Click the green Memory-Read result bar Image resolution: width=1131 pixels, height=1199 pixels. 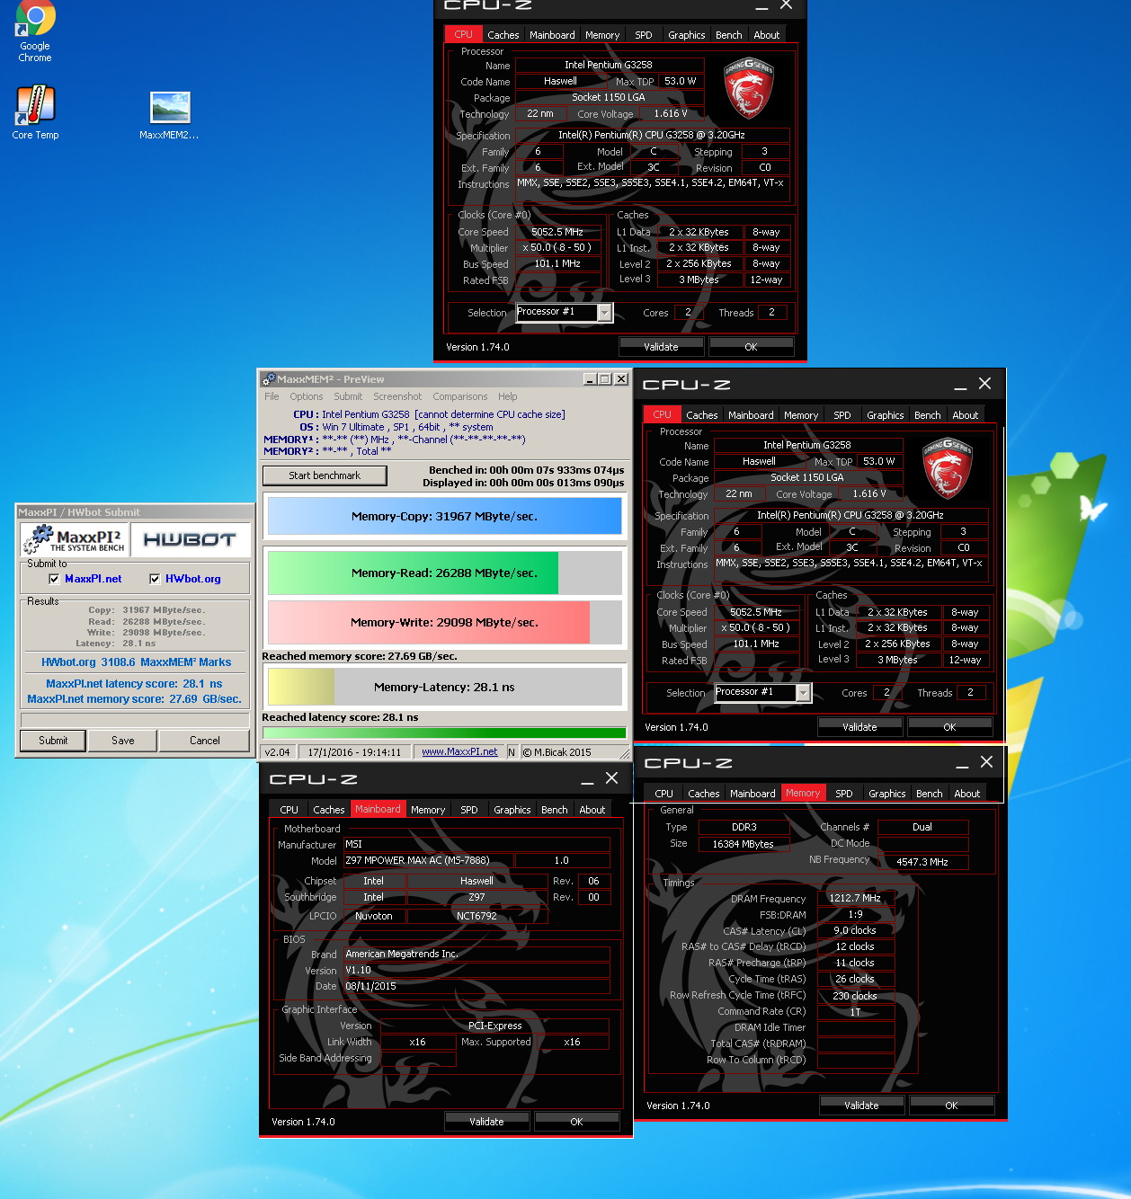pos(444,573)
